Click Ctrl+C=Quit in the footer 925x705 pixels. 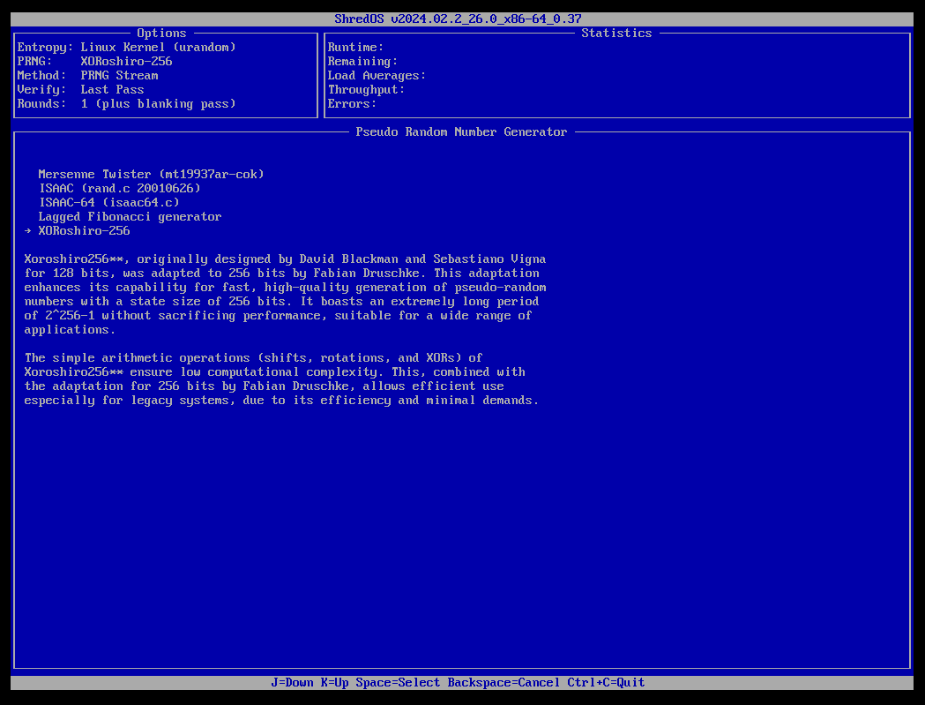[607, 682]
